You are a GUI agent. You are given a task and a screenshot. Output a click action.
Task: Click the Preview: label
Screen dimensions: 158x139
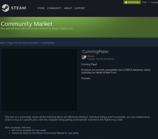pos(86,78)
